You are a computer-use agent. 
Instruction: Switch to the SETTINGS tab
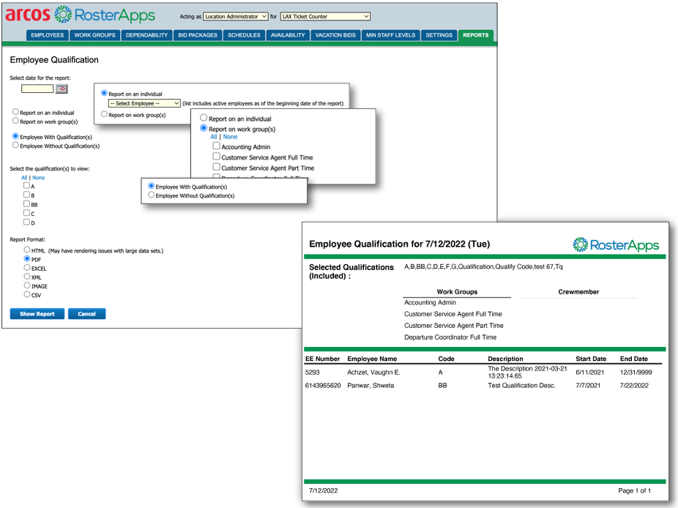click(439, 35)
